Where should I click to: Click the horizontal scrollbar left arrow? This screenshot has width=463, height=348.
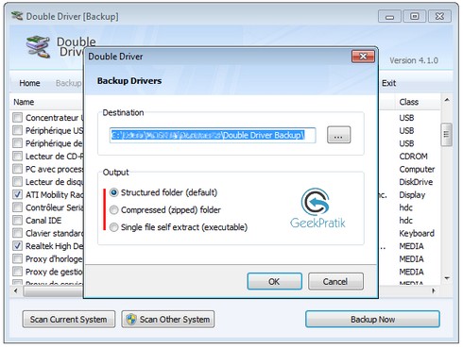coord(16,290)
